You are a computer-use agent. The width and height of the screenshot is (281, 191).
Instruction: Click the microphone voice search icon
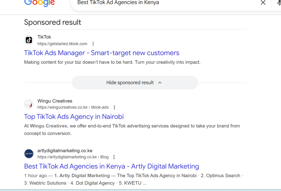(278, 3)
